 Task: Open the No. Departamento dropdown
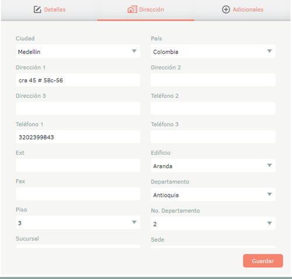pos(213,224)
